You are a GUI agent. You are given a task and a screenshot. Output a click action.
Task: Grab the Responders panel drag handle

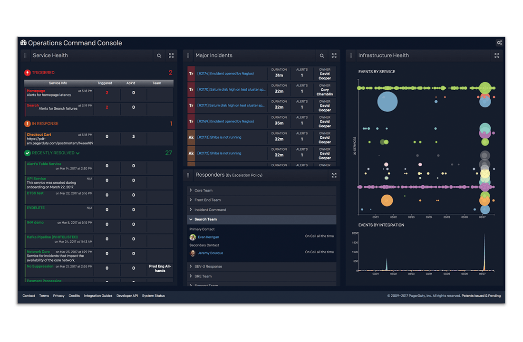188,175
